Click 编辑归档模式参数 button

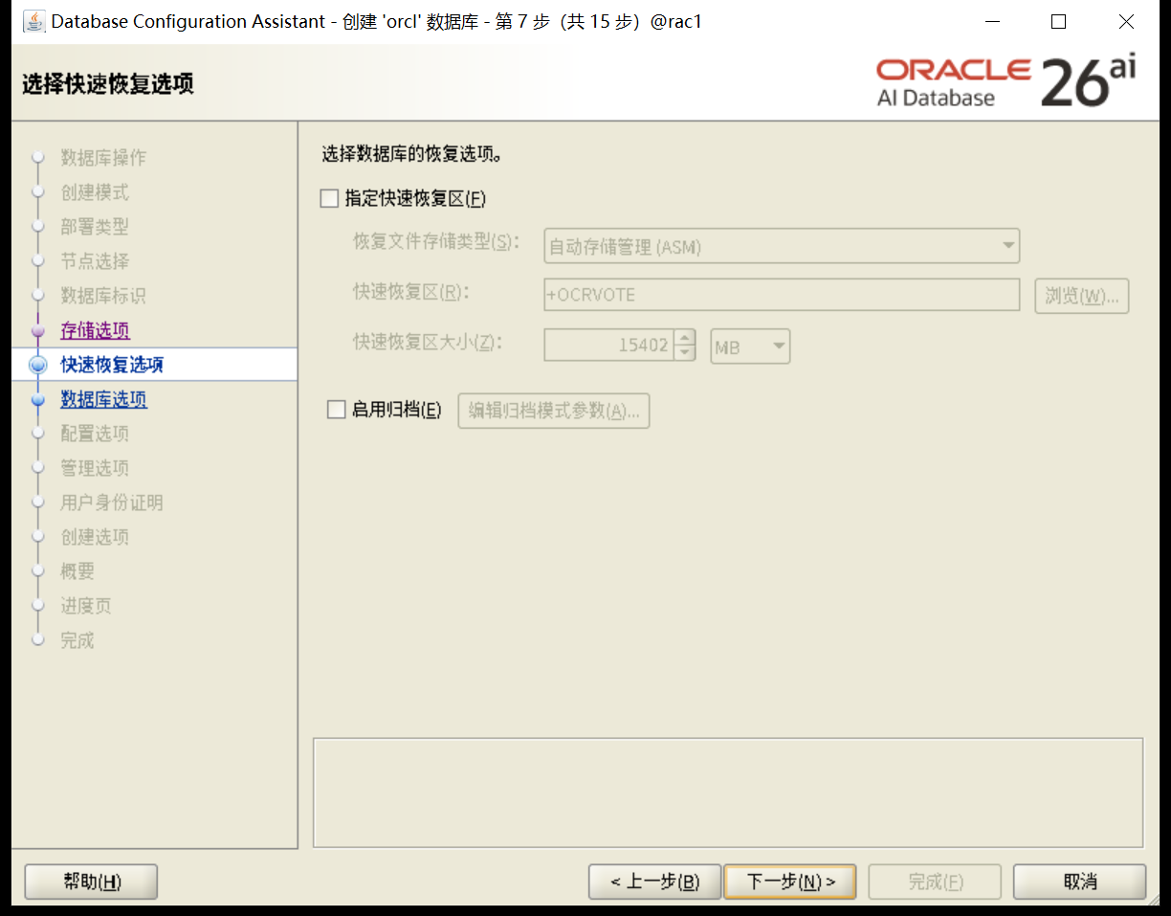(554, 411)
